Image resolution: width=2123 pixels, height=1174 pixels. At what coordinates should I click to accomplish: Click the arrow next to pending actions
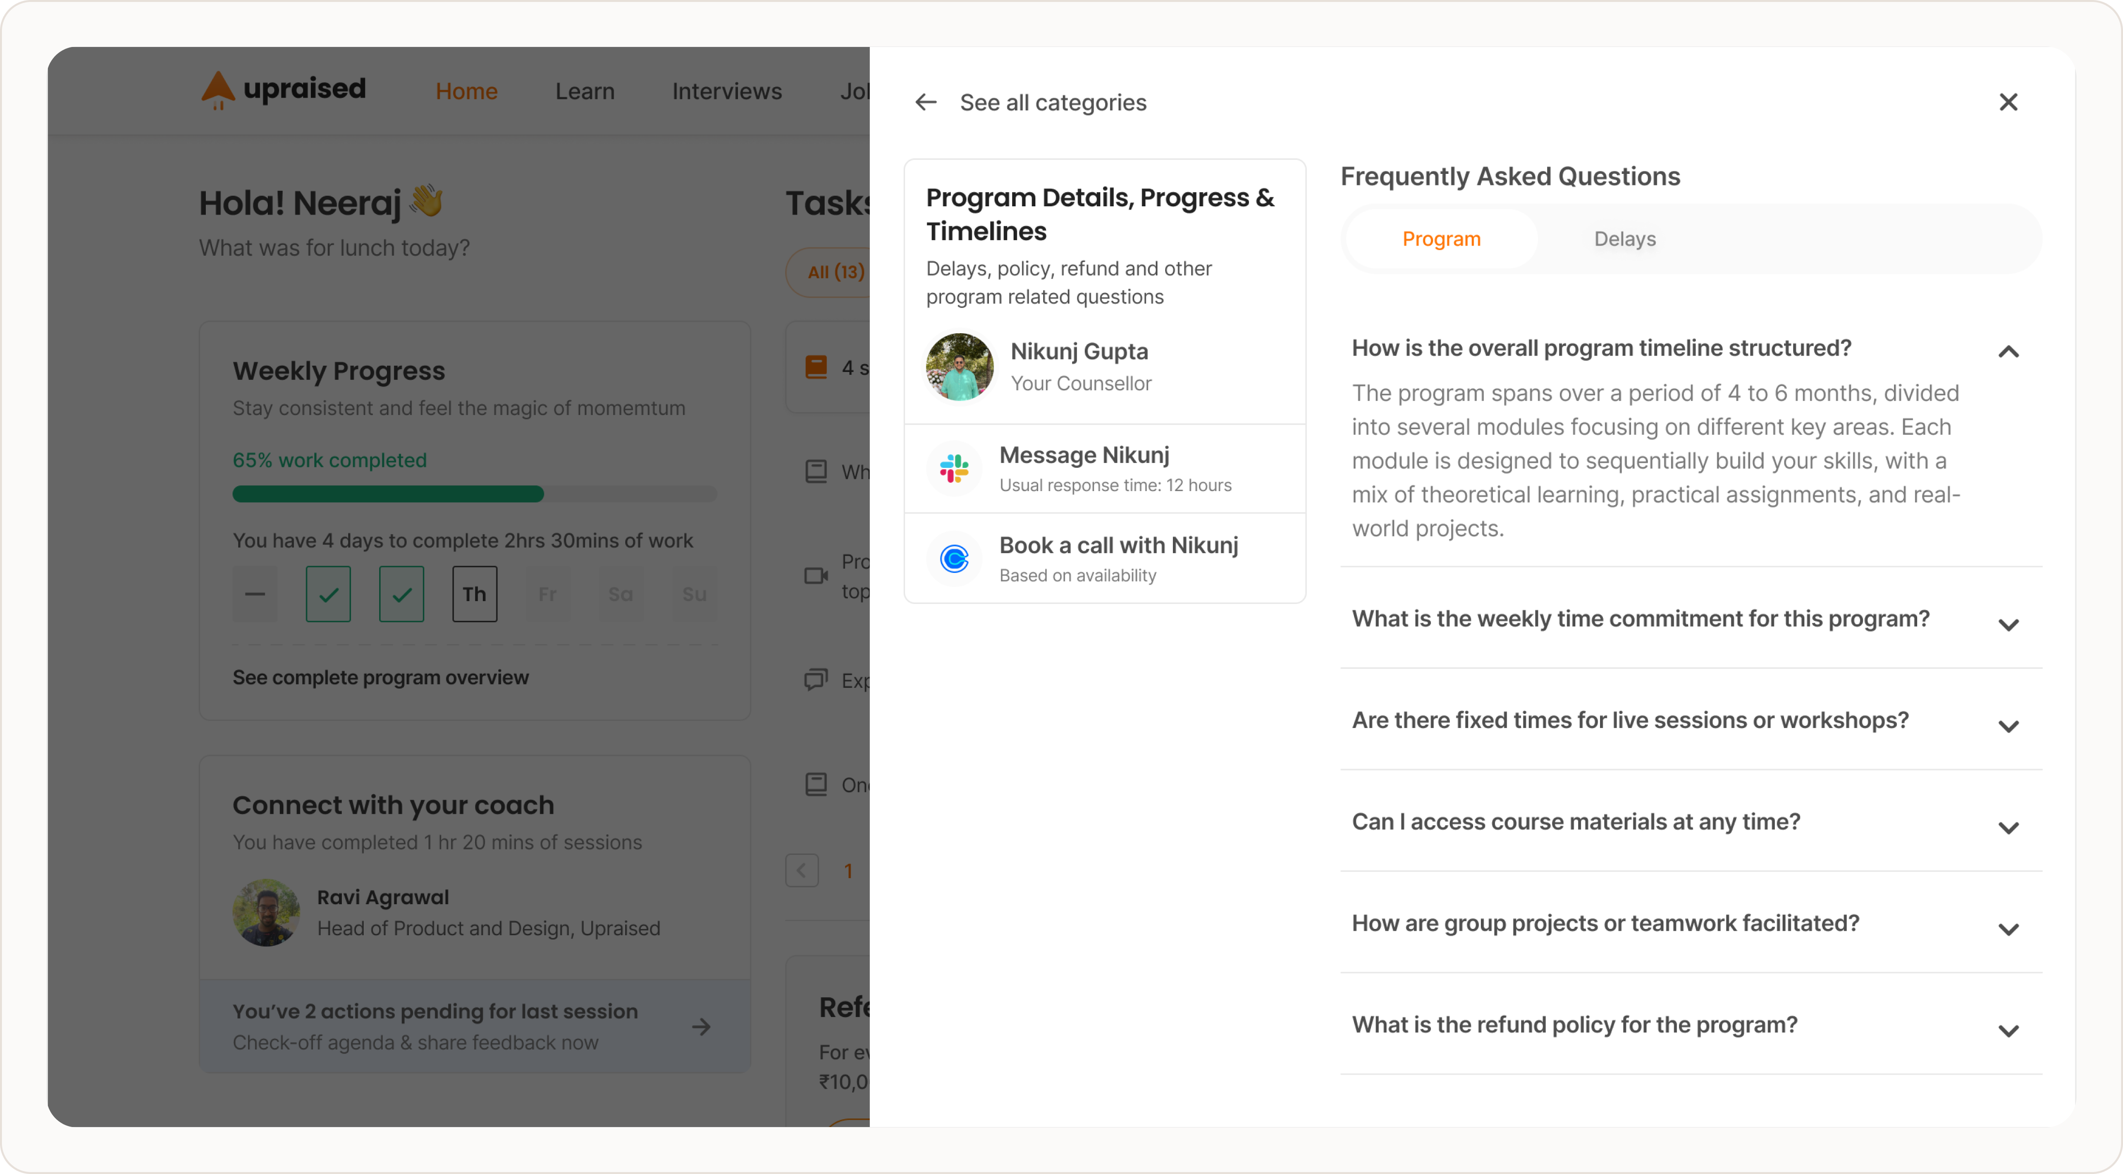tap(701, 1026)
